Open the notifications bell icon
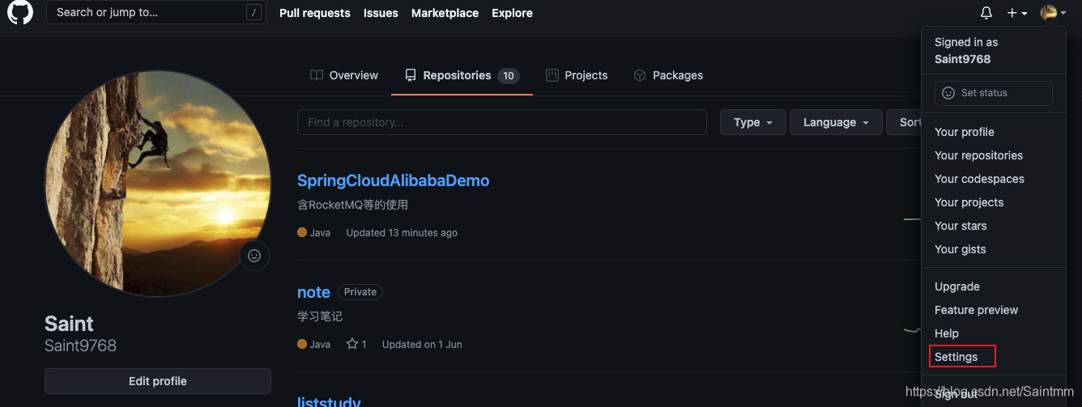This screenshot has height=407, width=1082. click(x=986, y=13)
